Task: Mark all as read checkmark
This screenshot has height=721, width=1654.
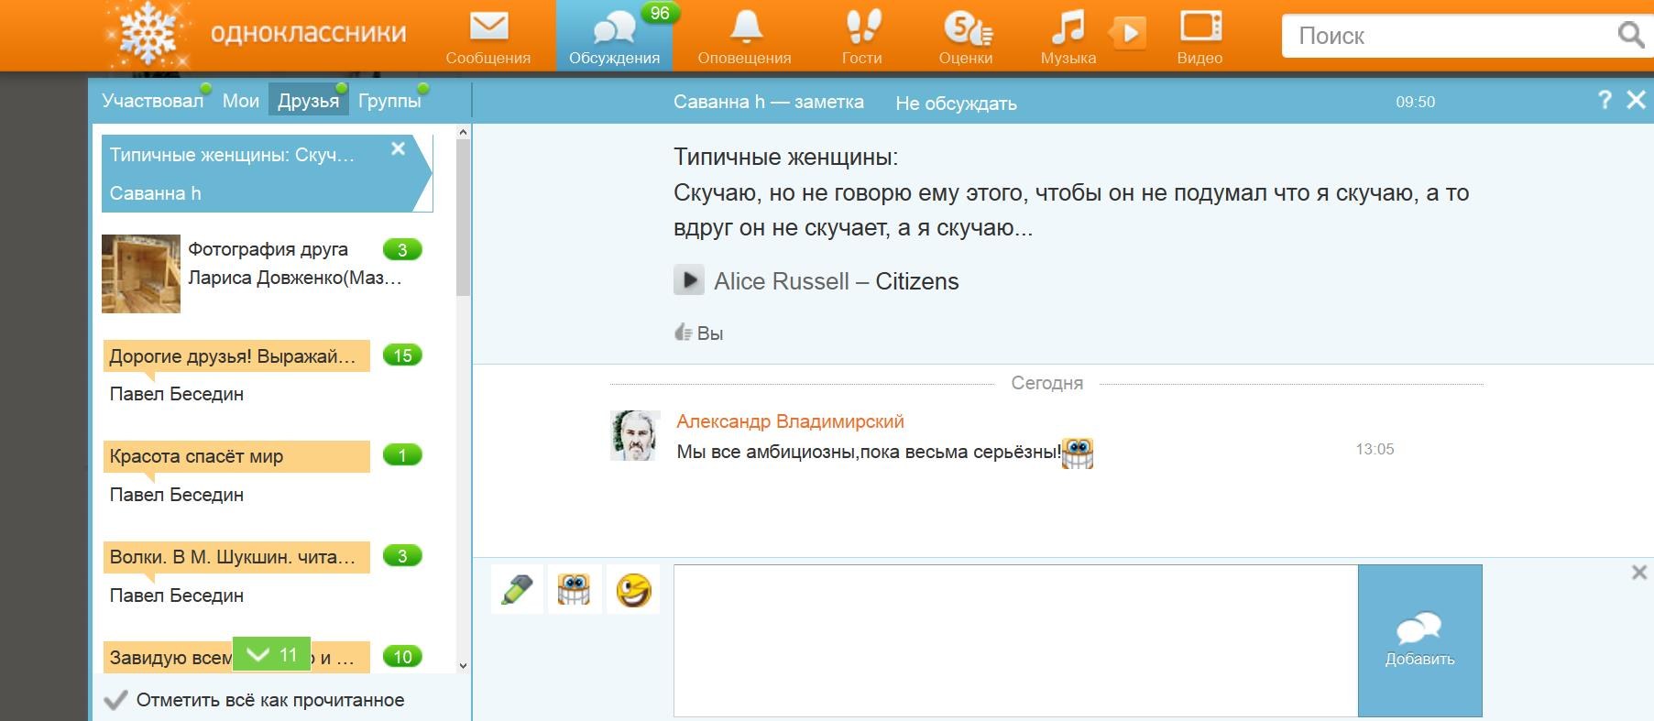Action: (116, 700)
